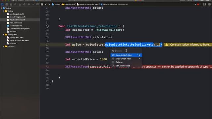Click line number 43 in gutter
Viewport: 212px width, 119px height.
point(47,67)
